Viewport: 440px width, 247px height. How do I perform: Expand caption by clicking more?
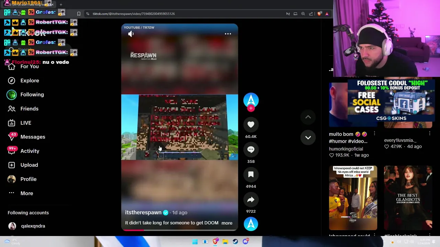coord(227,223)
